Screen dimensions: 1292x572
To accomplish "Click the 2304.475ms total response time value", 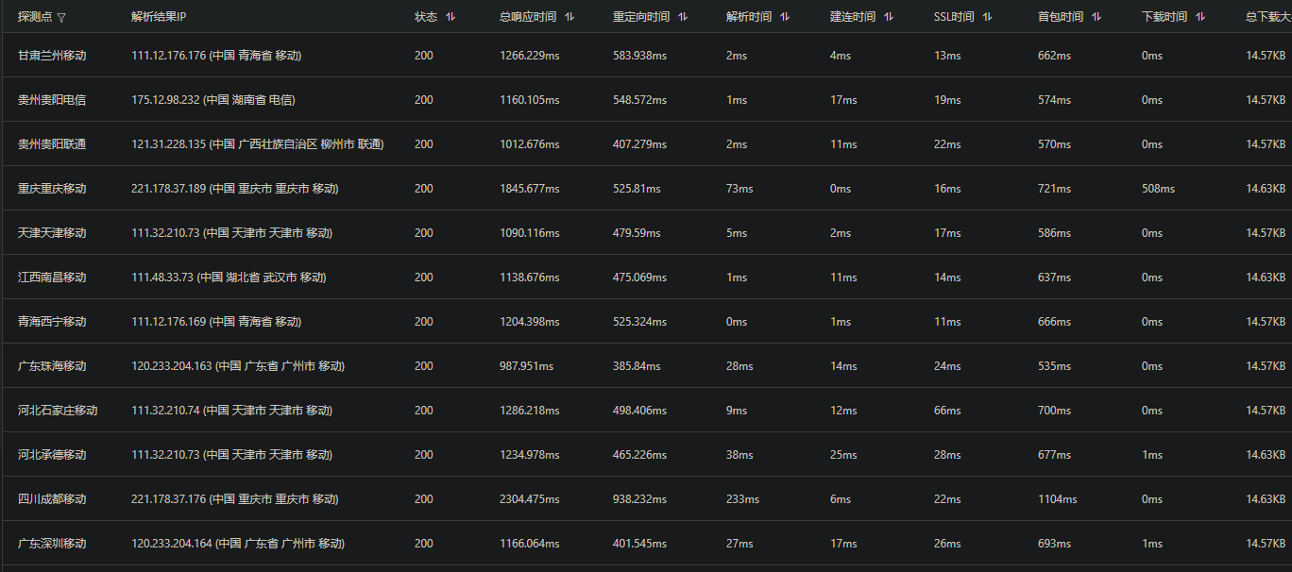I will pyautogui.click(x=529, y=499).
